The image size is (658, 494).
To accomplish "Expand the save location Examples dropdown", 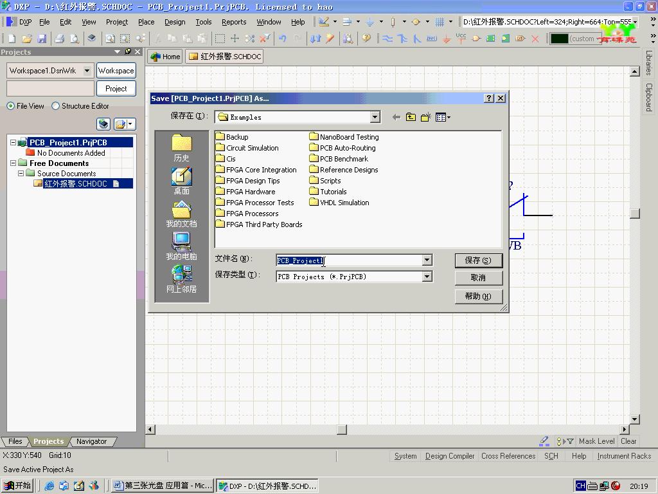I will pyautogui.click(x=375, y=117).
